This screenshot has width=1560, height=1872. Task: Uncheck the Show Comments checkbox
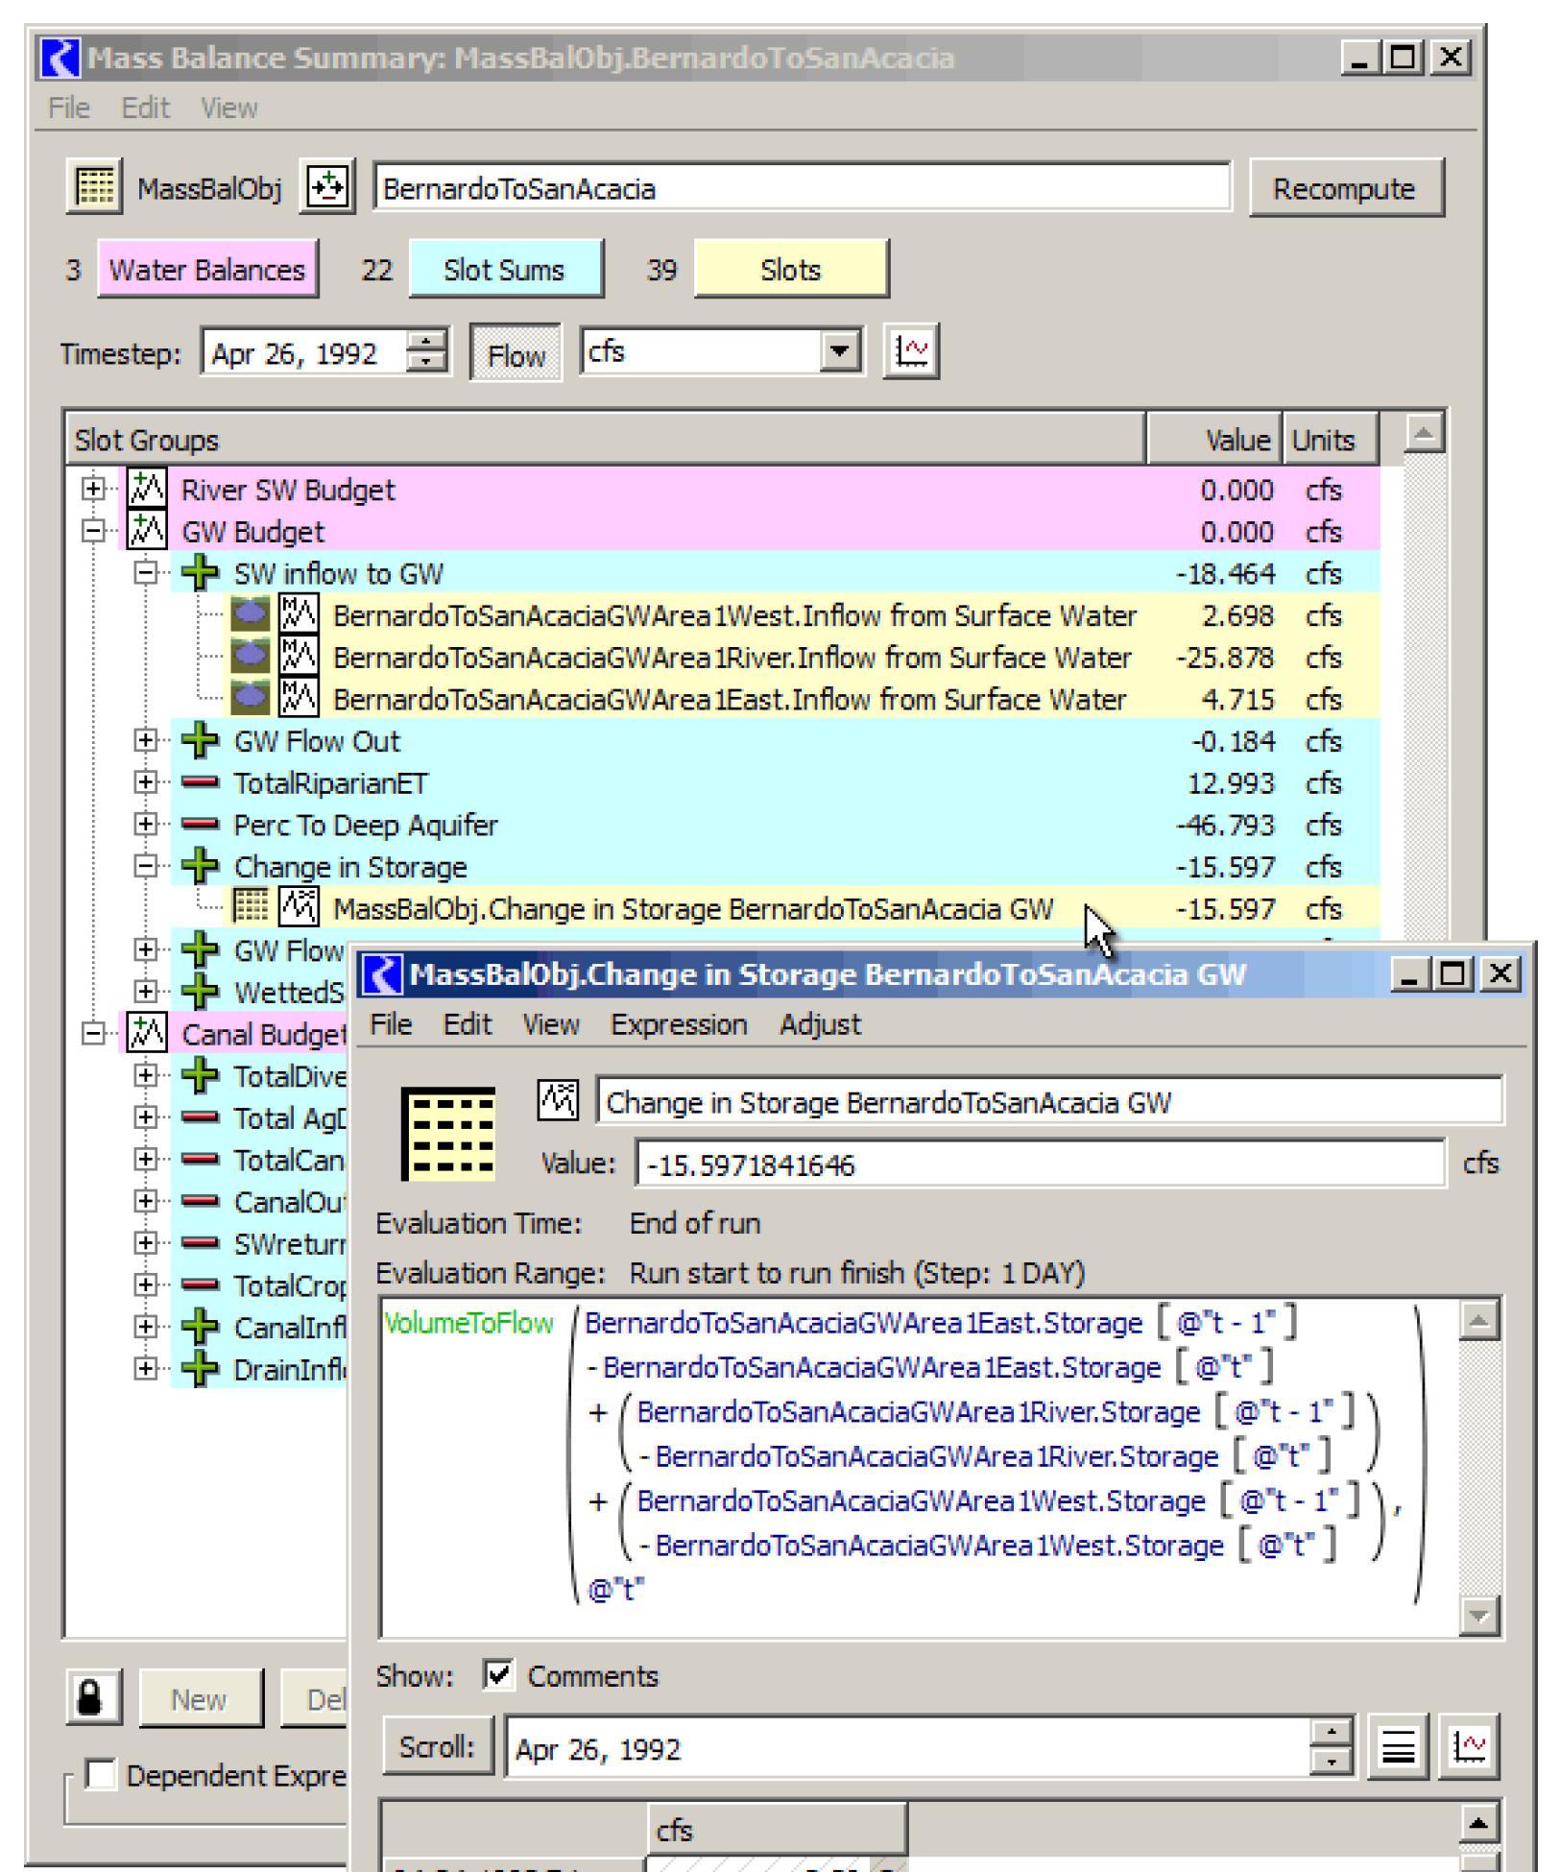click(499, 1675)
